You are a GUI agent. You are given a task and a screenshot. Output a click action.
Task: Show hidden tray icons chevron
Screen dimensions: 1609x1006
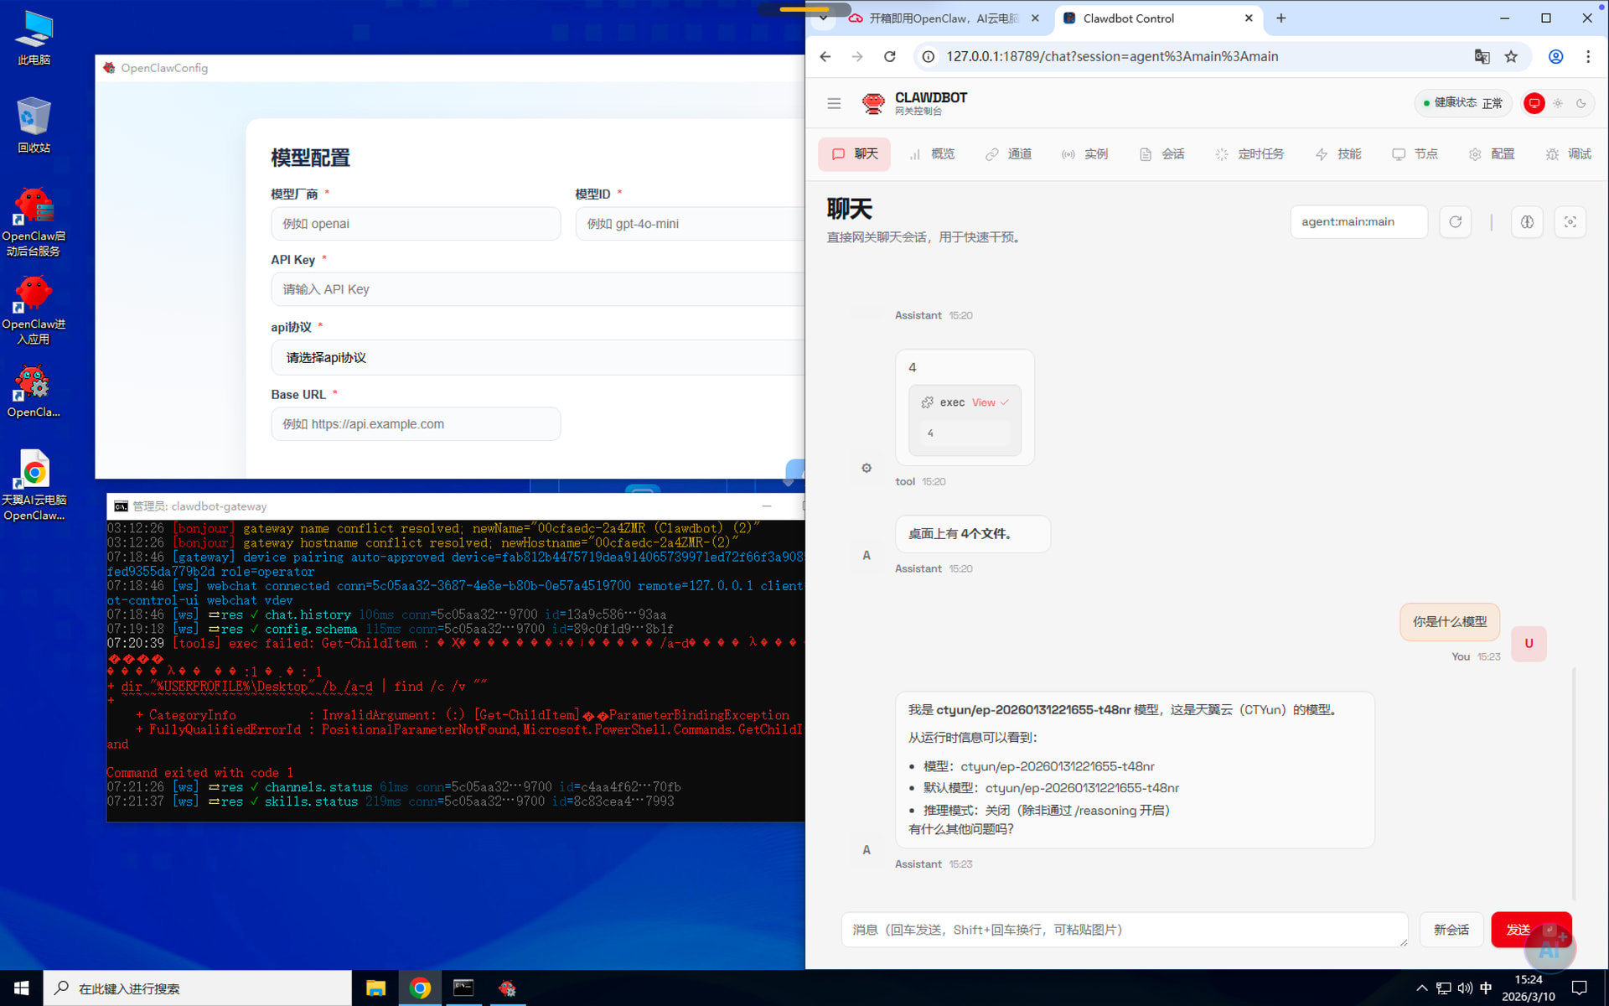(1421, 988)
